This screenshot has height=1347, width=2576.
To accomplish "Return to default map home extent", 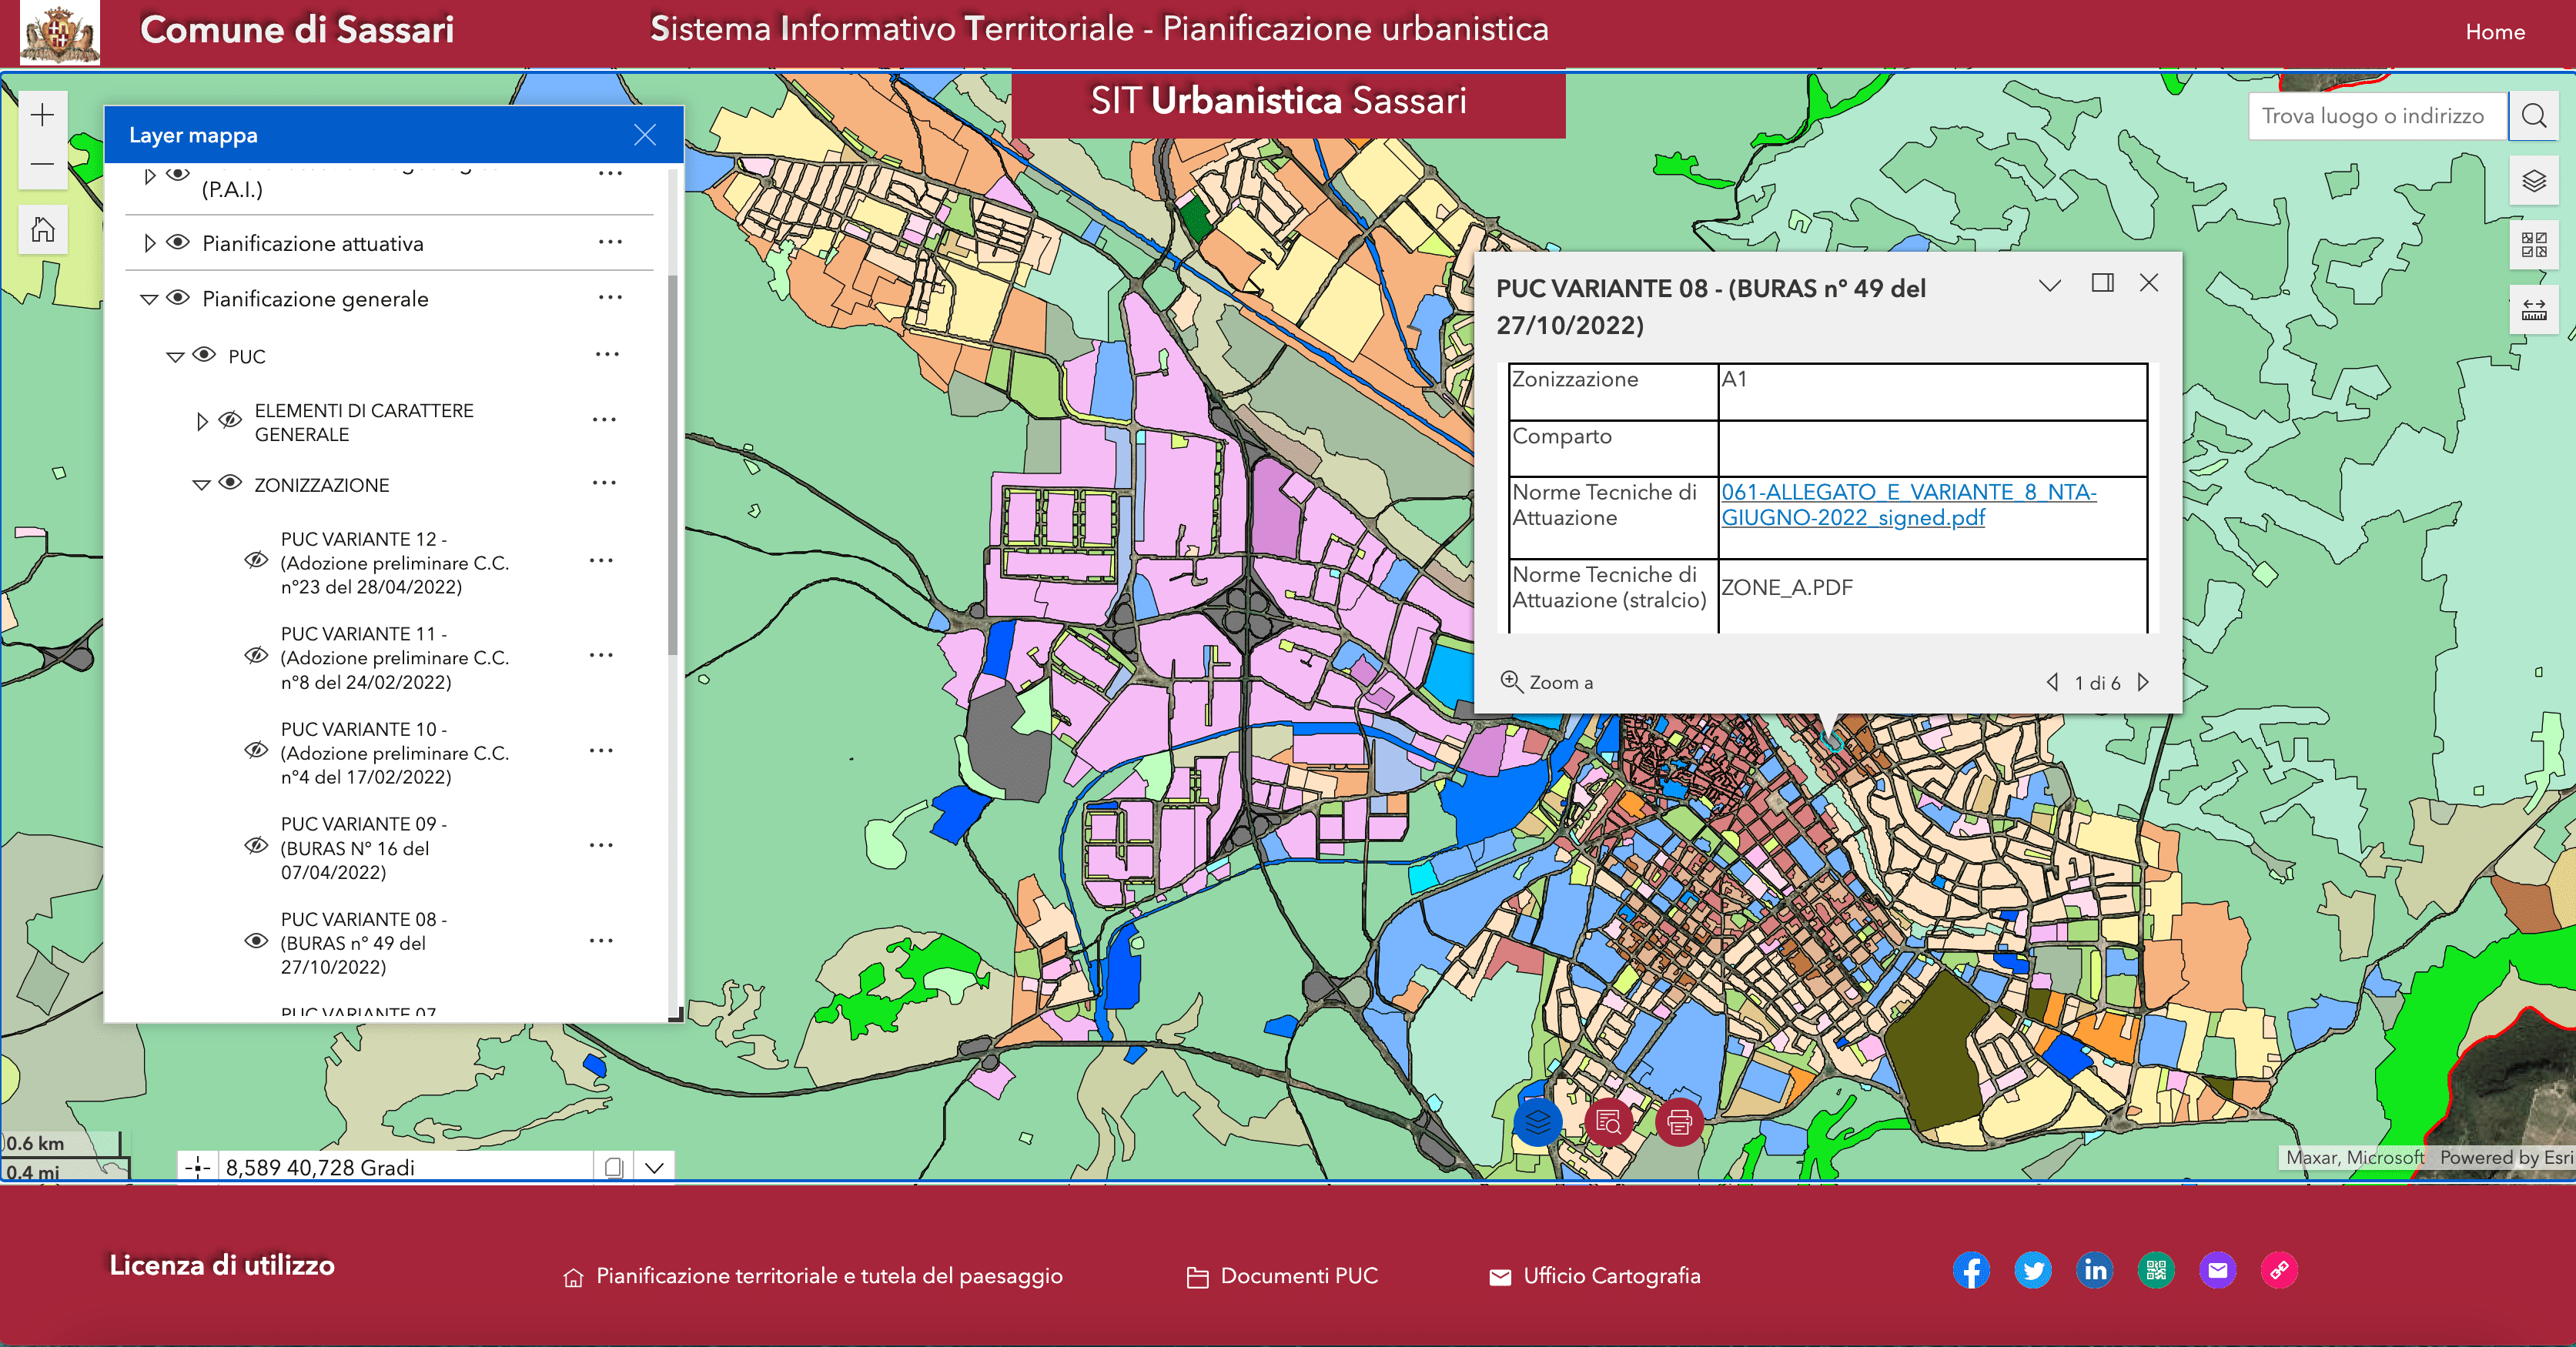I will (x=42, y=230).
